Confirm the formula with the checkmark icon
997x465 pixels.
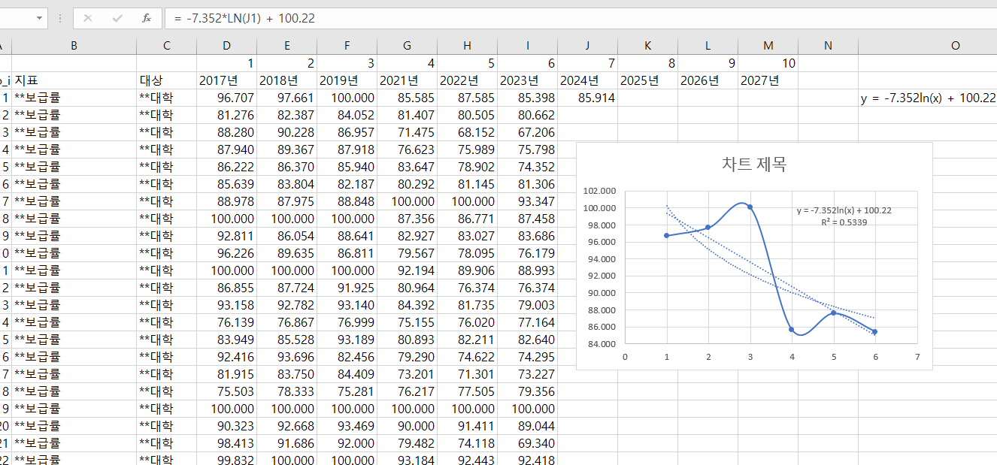[x=117, y=18]
